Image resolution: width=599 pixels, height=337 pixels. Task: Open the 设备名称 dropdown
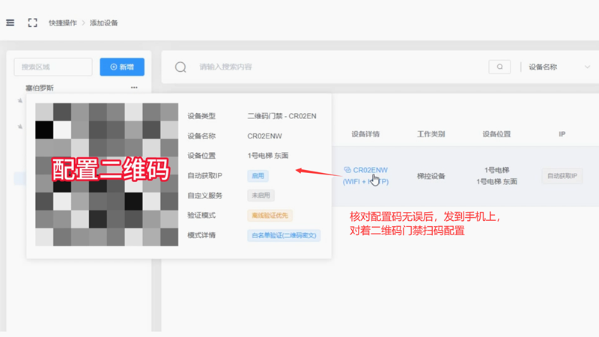pos(559,67)
